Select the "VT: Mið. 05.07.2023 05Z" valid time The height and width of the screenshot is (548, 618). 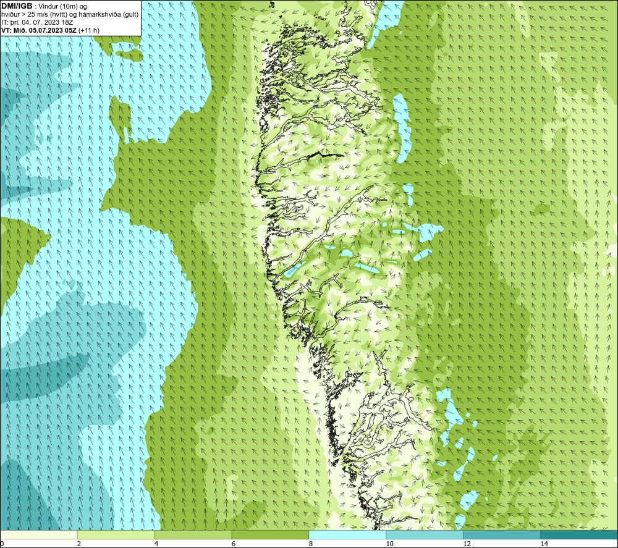(39, 30)
